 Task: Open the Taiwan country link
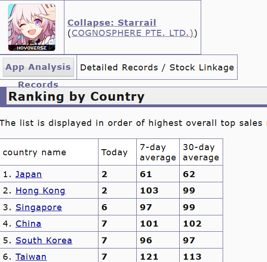[31, 256]
